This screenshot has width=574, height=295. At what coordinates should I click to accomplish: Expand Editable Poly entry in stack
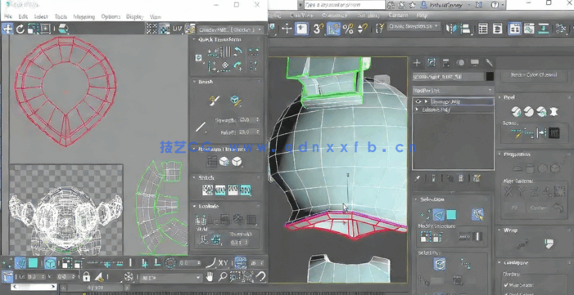point(417,110)
